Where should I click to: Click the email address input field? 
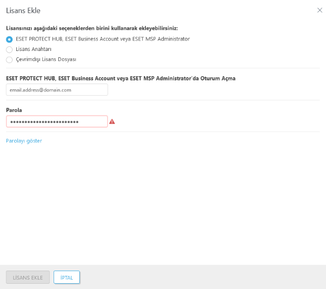57,90
